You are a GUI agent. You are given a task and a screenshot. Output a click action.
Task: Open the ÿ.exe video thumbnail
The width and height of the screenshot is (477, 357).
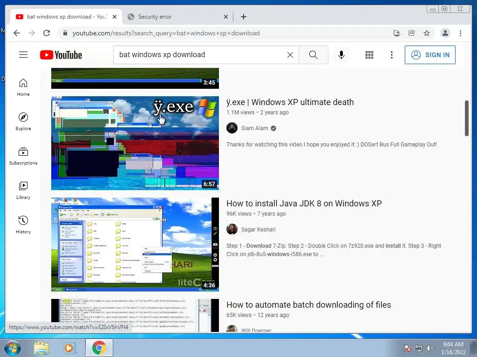(135, 143)
